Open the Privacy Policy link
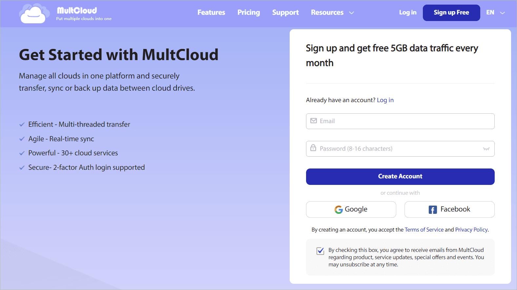 click(x=471, y=230)
